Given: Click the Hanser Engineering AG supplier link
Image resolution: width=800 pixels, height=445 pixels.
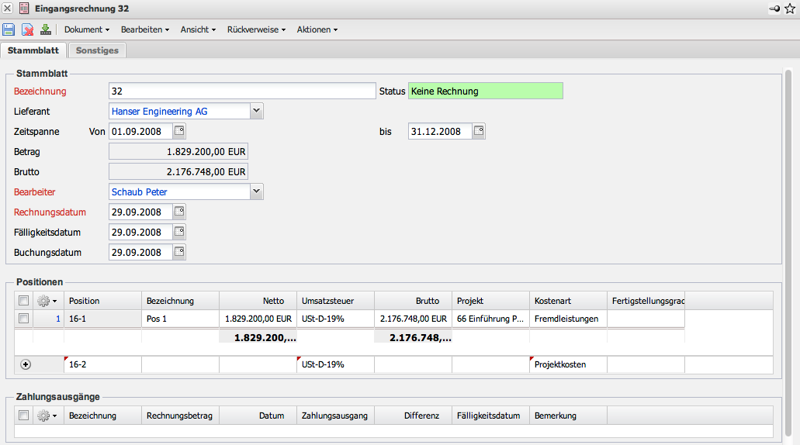Looking at the screenshot, I should (159, 112).
